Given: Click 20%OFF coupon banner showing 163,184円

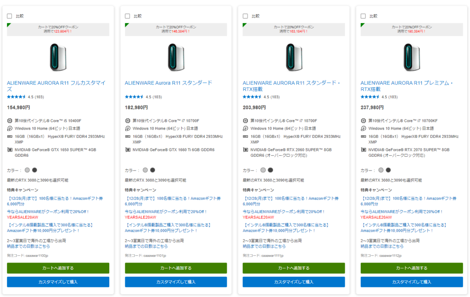Looking at the screenshot, I should tap(294, 29).
